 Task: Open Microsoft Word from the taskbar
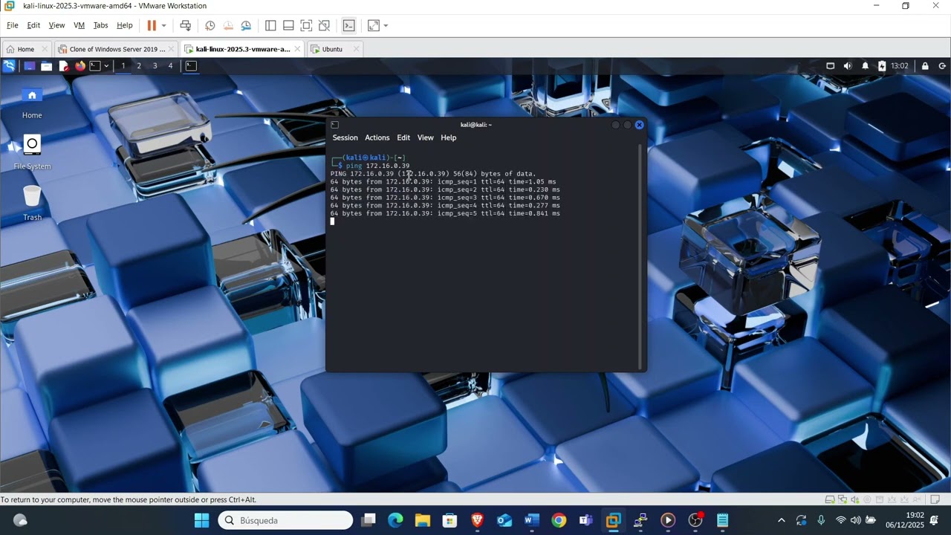[x=531, y=520]
